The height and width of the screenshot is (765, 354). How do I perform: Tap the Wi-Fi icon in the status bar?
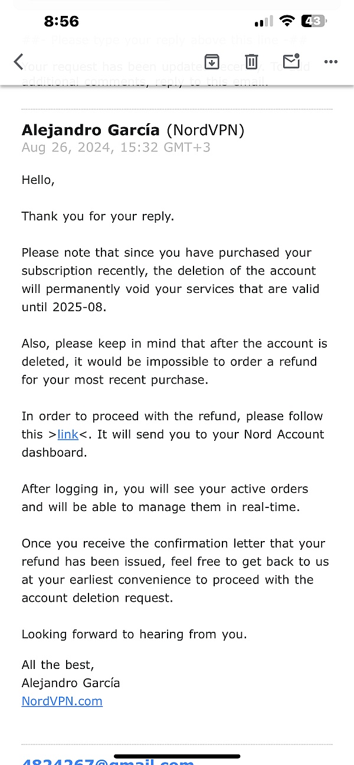(x=287, y=22)
